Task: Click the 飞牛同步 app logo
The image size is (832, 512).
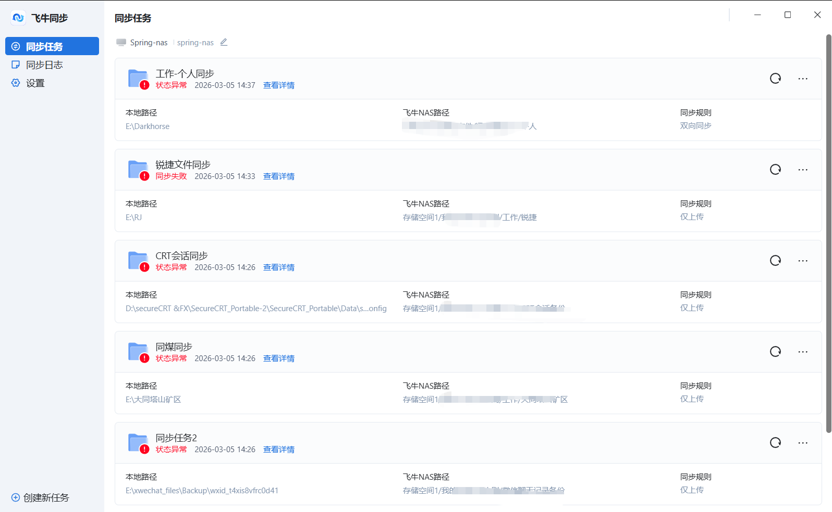Action: tap(18, 18)
